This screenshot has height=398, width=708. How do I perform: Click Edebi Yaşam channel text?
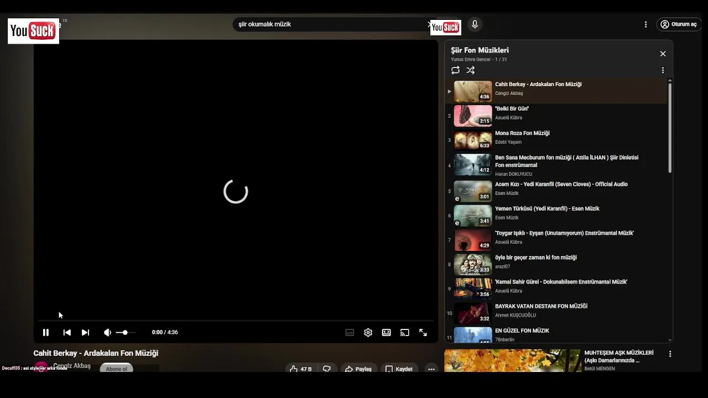coord(508,142)
